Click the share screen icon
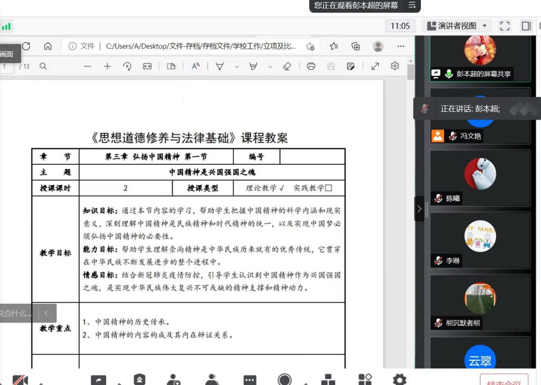This screenshot has height=385, width=541. pyautogui.click(x=98, y=380)
